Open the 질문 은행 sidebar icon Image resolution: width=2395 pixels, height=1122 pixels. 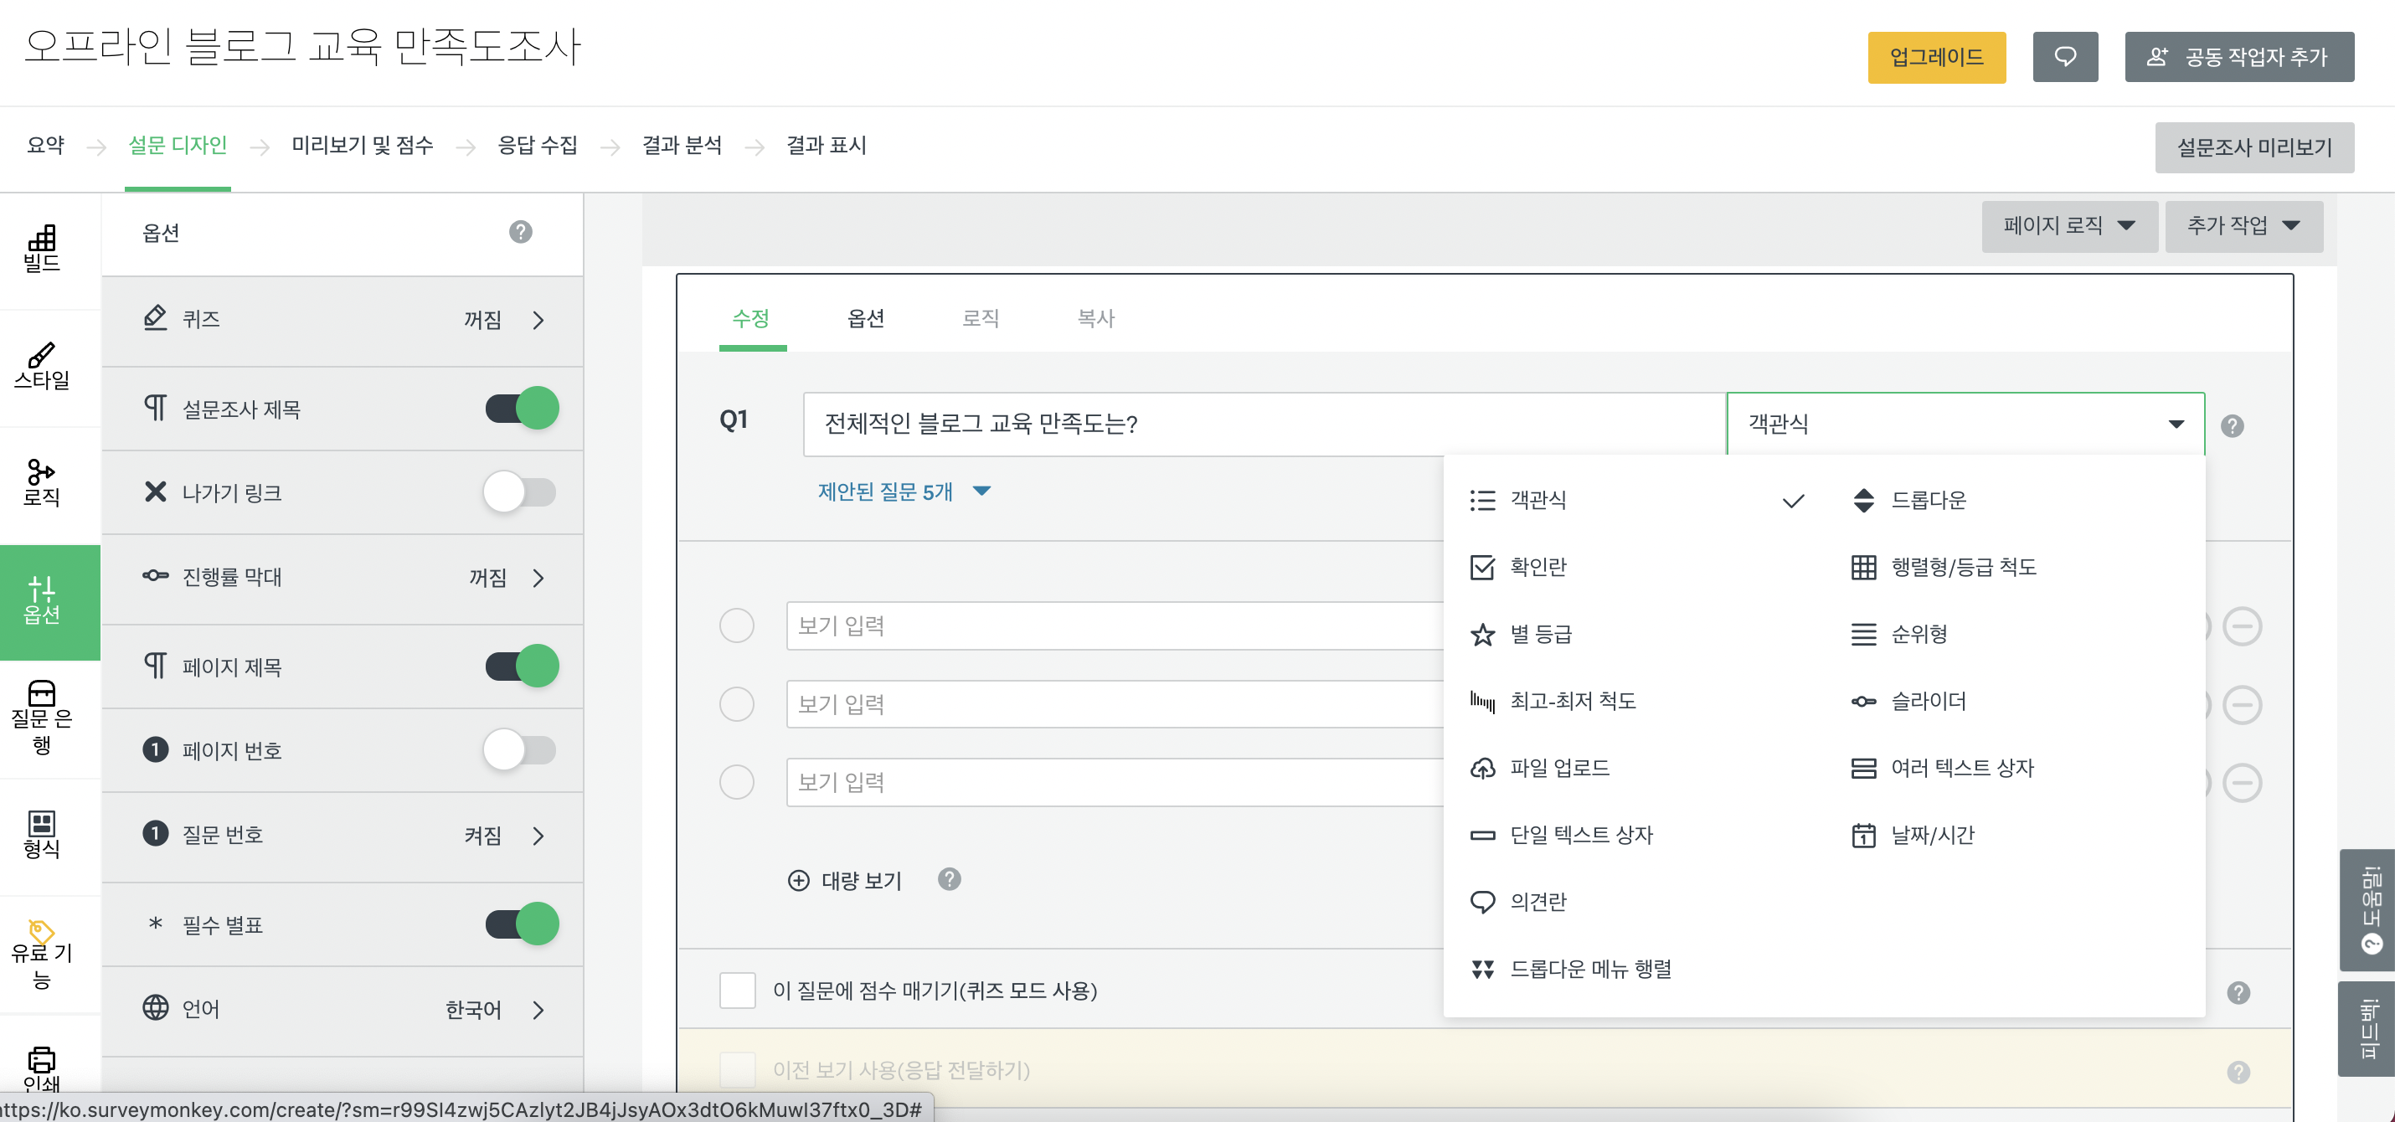coord(42,716)
